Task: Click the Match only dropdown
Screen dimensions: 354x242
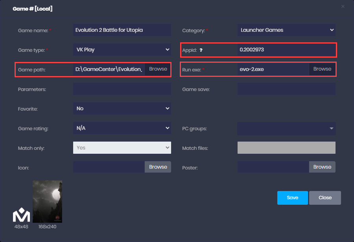Action: 122,147
